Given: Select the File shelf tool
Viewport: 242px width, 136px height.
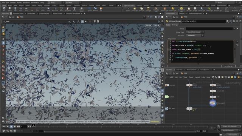Looking at the screenshot, I should coord(101,9).
